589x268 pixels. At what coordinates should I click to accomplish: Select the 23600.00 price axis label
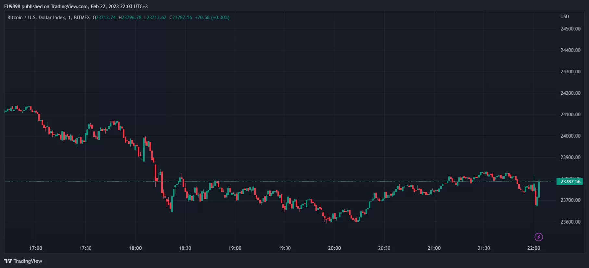tap(570, 222)
